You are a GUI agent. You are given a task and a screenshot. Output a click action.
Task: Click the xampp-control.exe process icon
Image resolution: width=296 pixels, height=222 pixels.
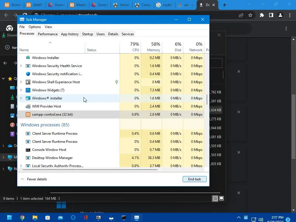click(x=28, y=114)
